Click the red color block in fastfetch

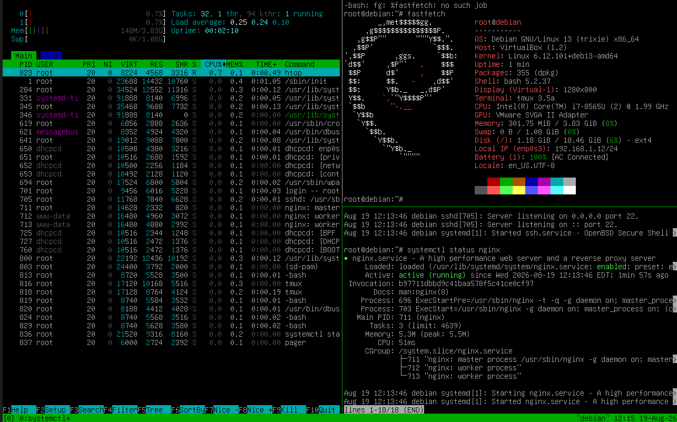pyautogui.click(x=494, y=182)
